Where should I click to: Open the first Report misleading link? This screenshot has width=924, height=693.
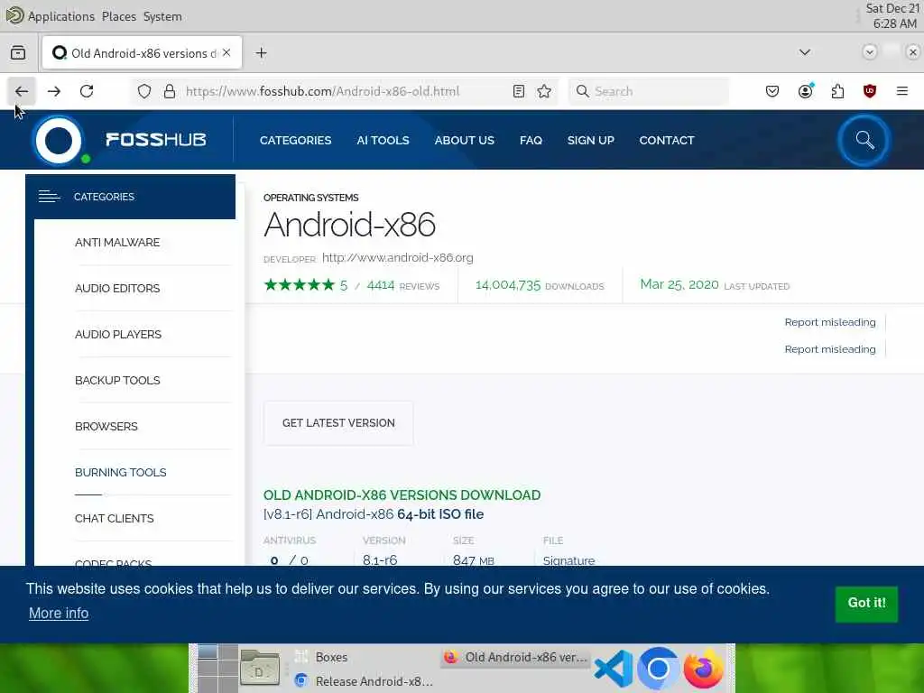coord(830,322)
